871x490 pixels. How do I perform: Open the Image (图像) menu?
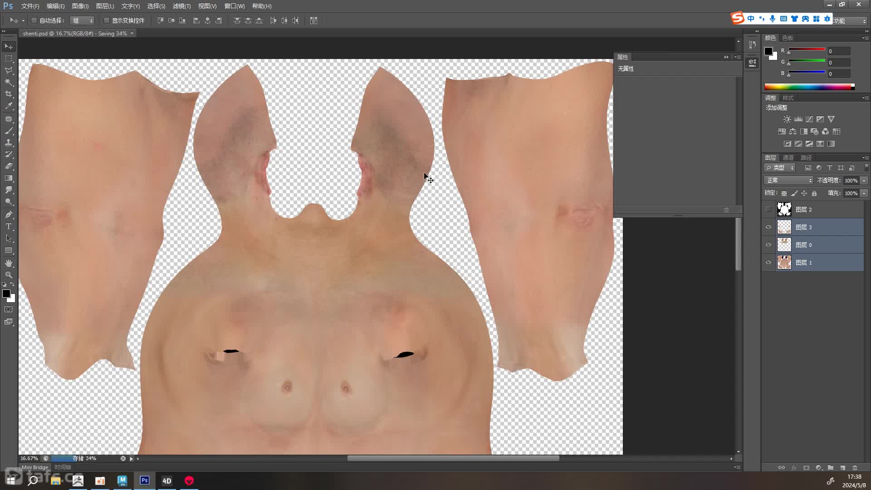pos(80,6)
